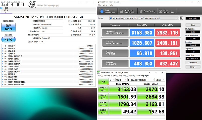Click firmware EXF7101Q value
Viewport: 202px width, 120px height.
pos(41,21)
